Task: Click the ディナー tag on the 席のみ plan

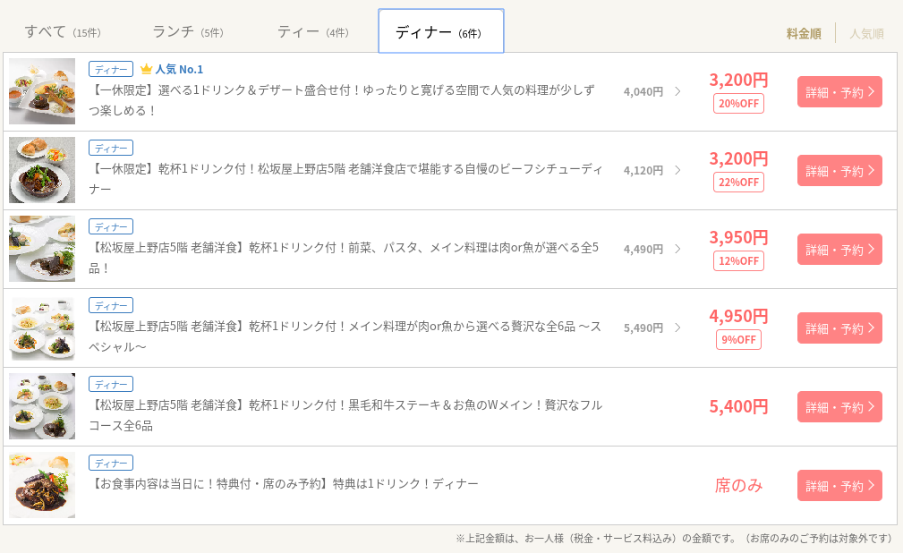Action: point(111,464)
